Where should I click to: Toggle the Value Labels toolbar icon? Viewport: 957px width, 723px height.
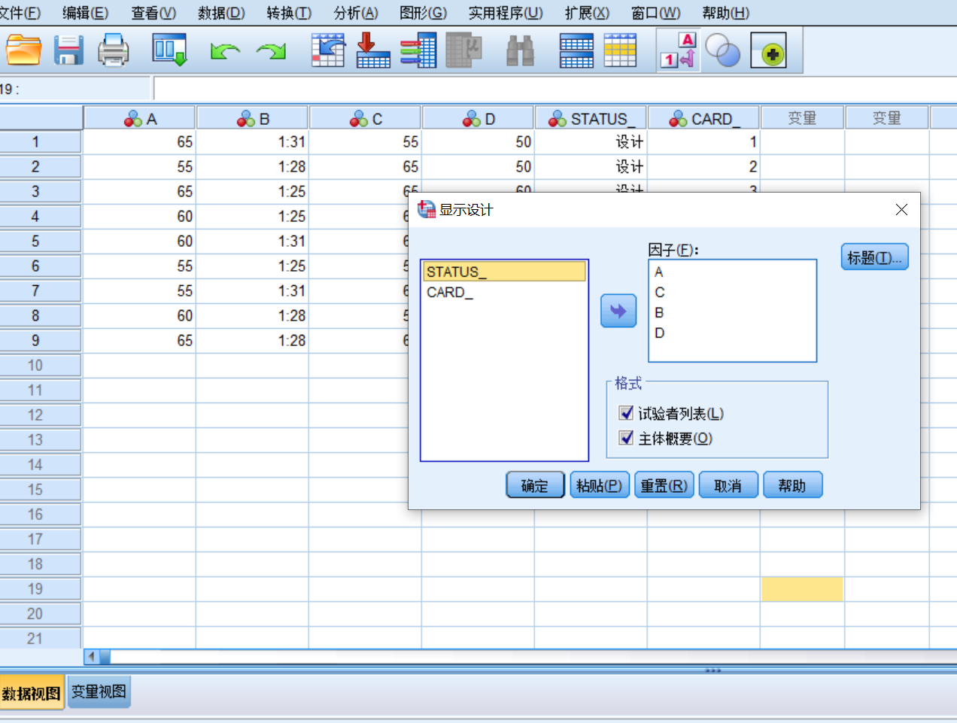coord(678,50)
